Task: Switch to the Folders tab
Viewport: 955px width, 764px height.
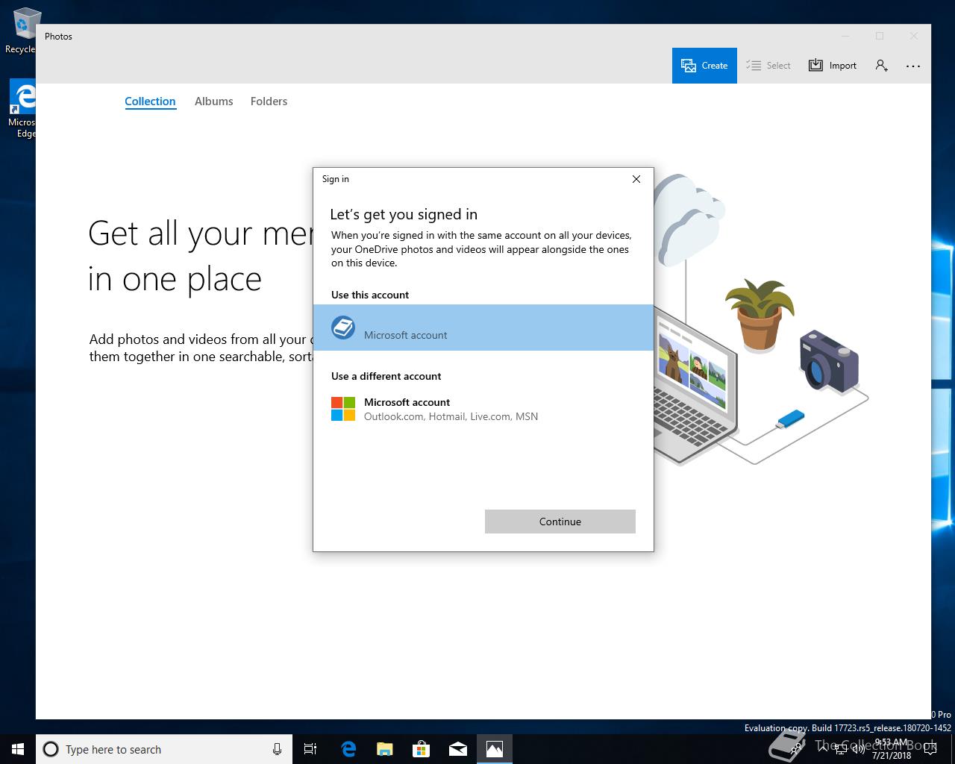Action: tap(269, 101)
